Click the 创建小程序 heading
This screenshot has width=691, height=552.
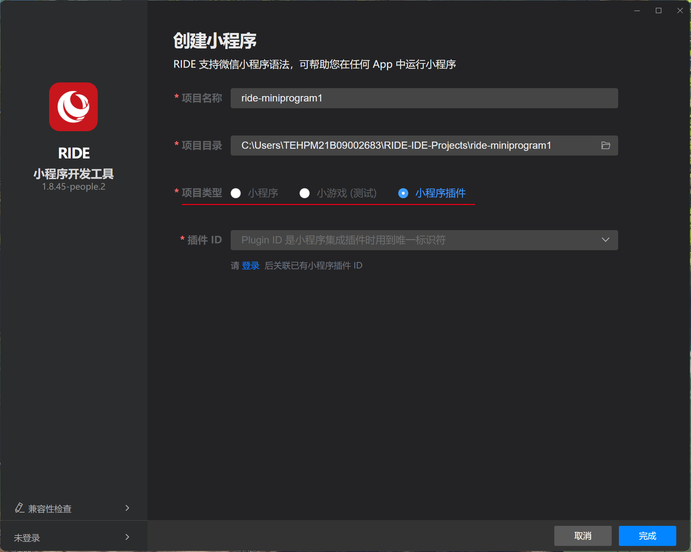coord(215,41)
